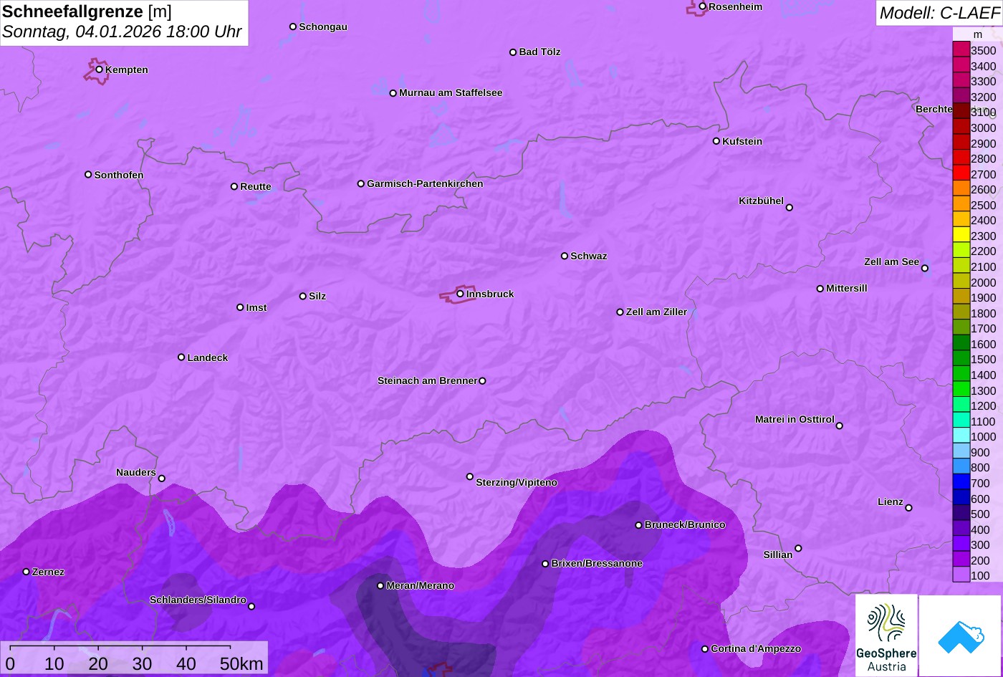Click the Landeck location dot

pyautogui.click(x=181, y=357)
